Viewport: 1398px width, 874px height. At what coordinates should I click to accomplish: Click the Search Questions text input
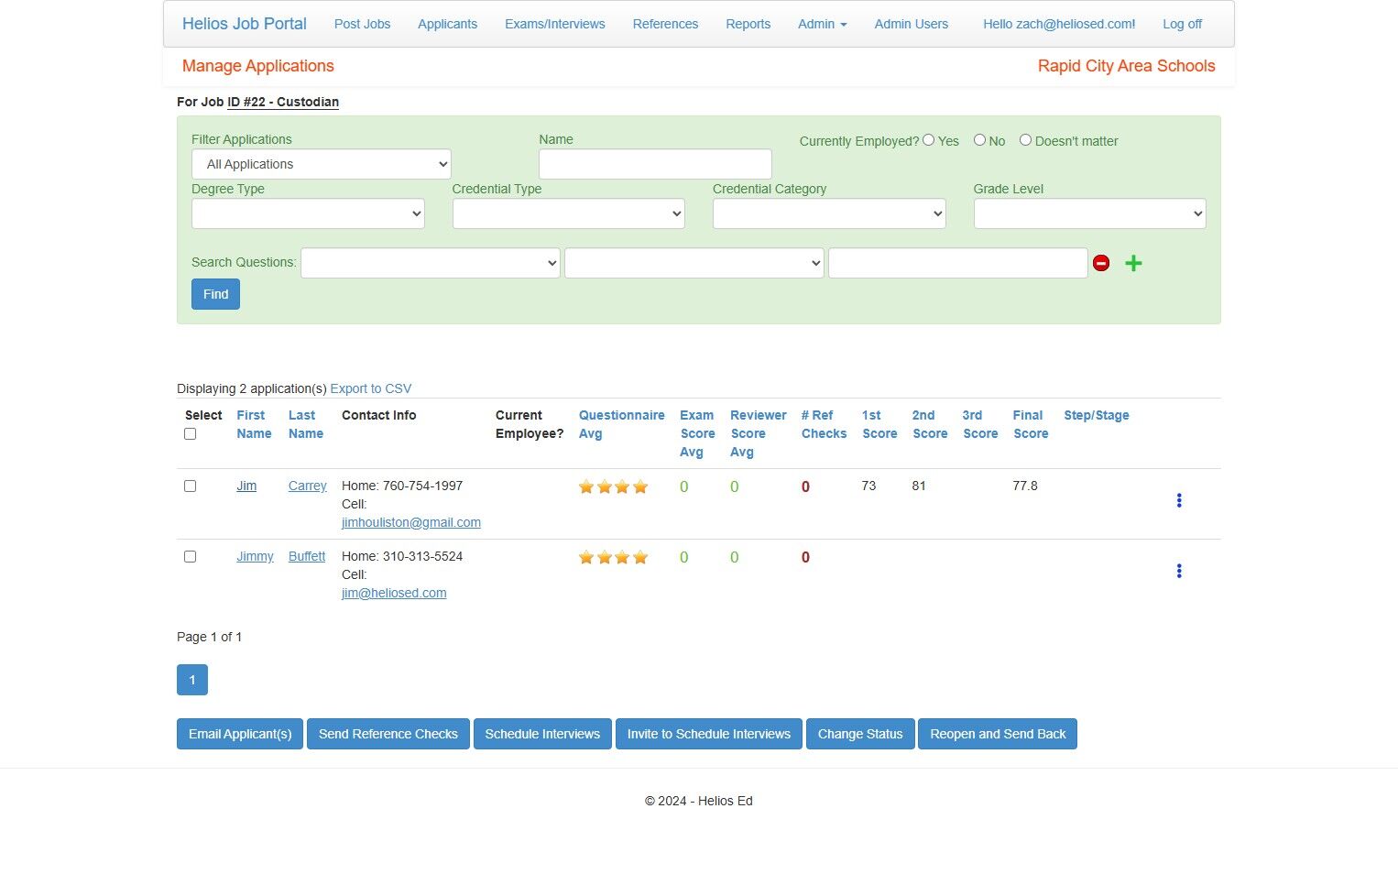(958, 263)
